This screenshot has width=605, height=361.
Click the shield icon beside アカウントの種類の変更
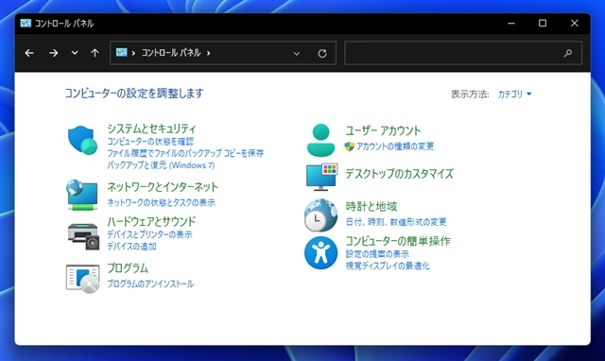tap(349, 146)
